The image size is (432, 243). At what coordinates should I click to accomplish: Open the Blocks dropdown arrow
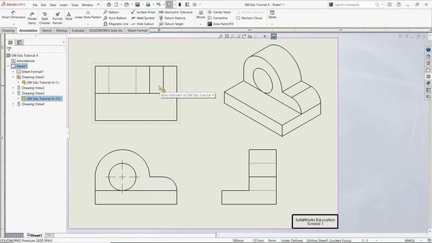[201, 24]
